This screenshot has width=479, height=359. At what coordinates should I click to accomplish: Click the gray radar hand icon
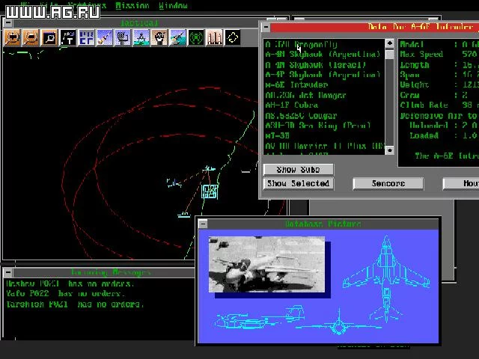pos(123,38)
